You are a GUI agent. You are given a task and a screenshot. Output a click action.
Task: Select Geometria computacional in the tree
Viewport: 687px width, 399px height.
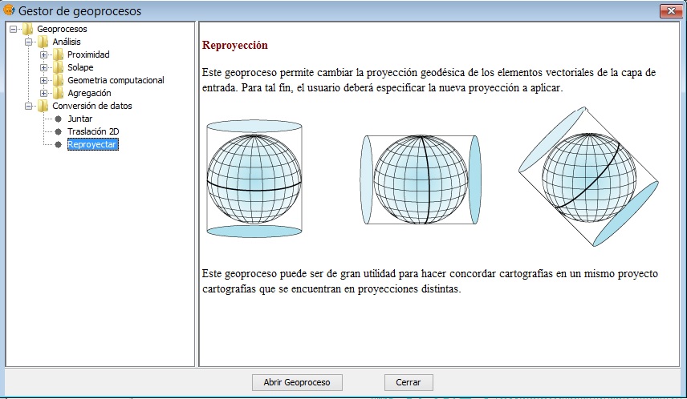tap(116, 80)
